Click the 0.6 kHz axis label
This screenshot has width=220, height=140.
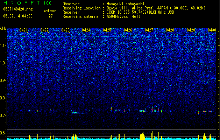(3, 133)
